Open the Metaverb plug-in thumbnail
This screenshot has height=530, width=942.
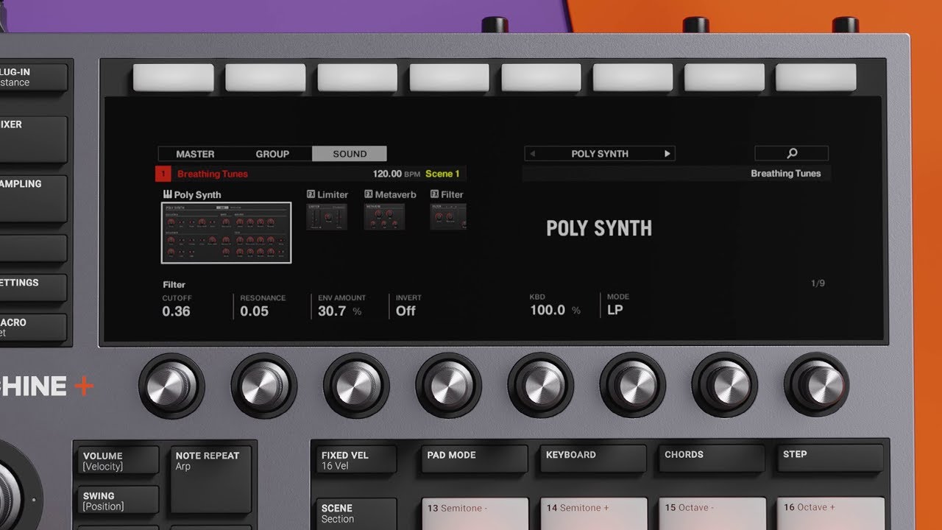(384, 216)
